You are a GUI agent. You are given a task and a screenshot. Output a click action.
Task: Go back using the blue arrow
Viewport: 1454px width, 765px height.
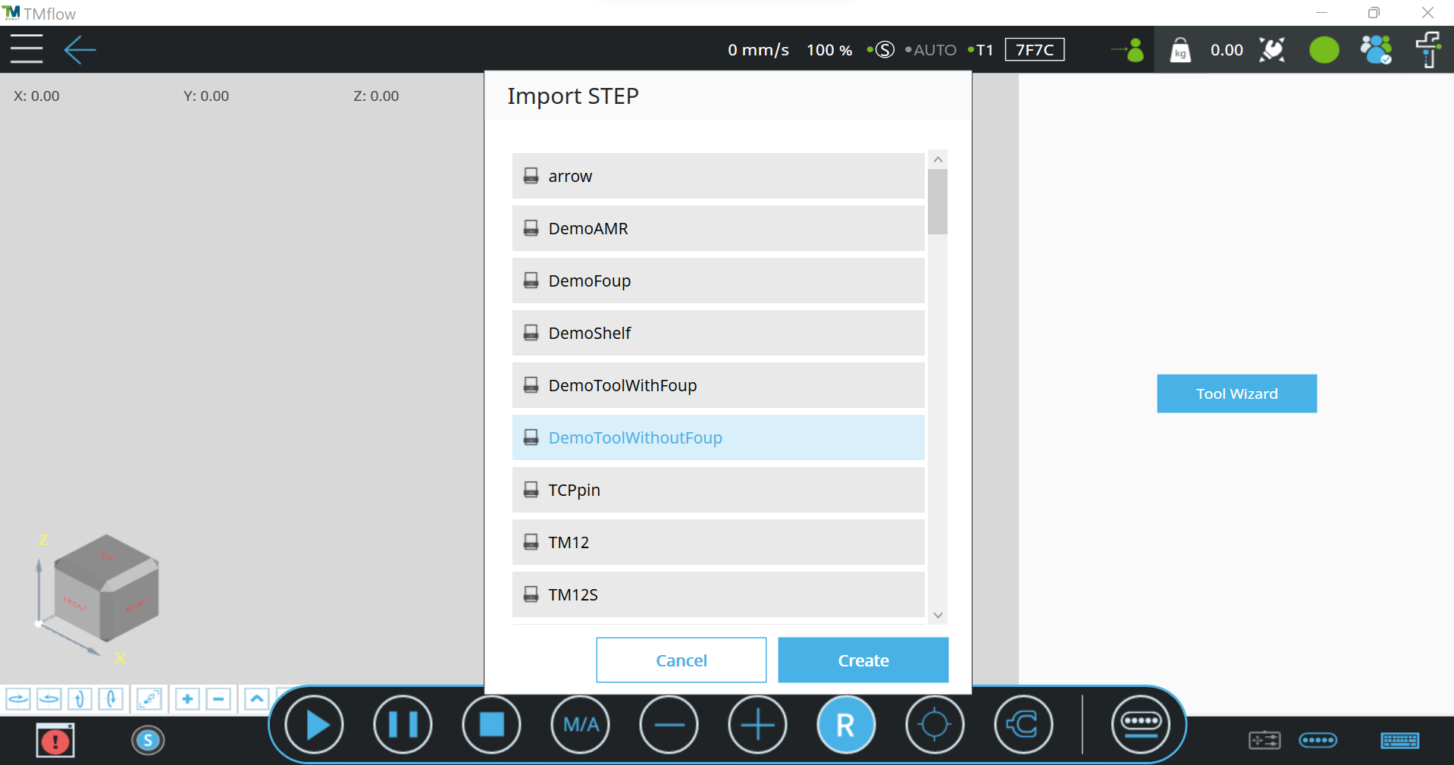pos(80,50)
